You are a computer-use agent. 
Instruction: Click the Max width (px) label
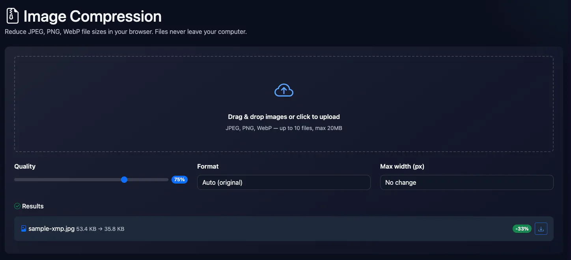402,166
